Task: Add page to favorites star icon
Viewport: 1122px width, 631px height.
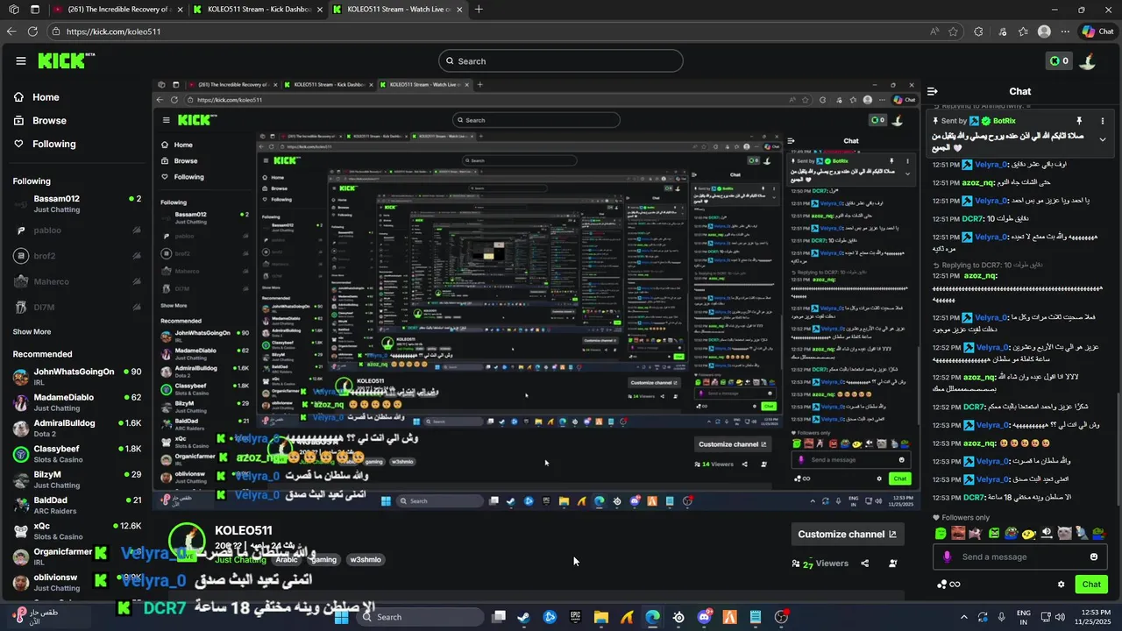Action: pyautogui.click(x=953, y=32)
